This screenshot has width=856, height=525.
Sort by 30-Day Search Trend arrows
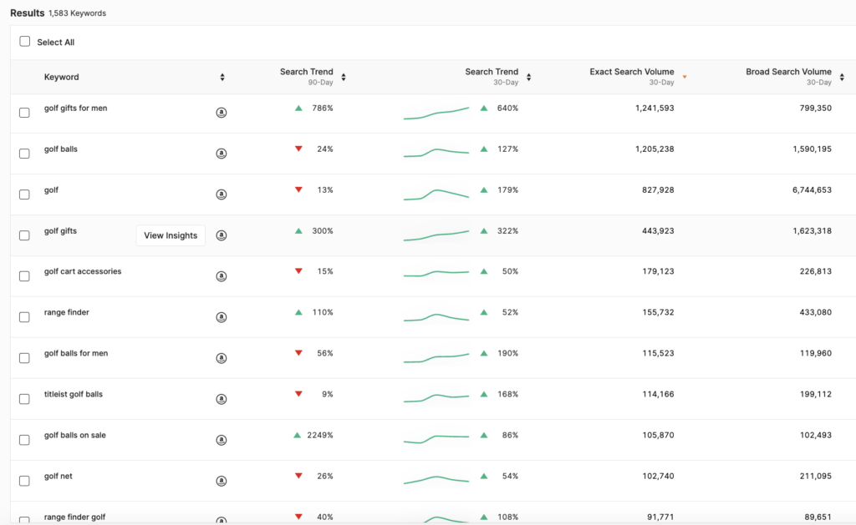coord(528,78)
